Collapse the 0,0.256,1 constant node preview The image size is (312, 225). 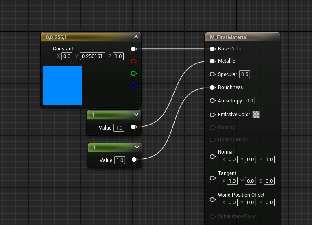click(x=136, y=37)
